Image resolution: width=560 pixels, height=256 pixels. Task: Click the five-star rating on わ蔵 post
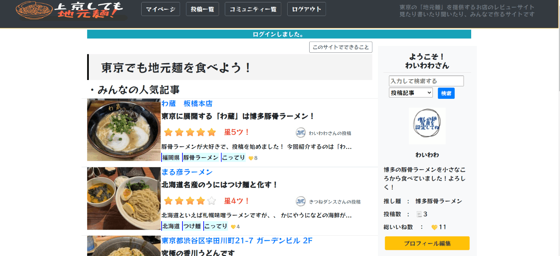(x=190, y=132)
